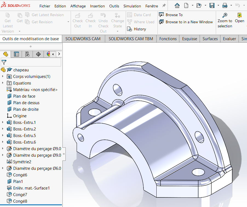
Task: Open the Fenêtre menu
Action: click(x=152, y=6)
